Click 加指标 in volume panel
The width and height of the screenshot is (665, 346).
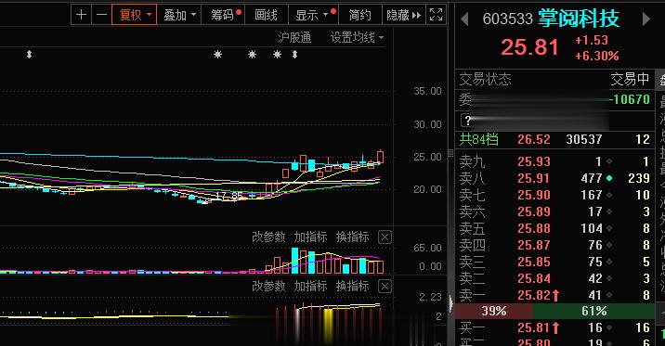[x=310, y=237]
